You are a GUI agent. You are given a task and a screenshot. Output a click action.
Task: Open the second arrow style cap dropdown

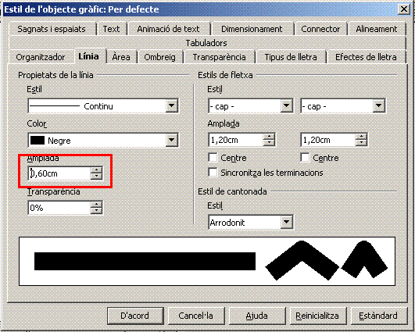379,106
